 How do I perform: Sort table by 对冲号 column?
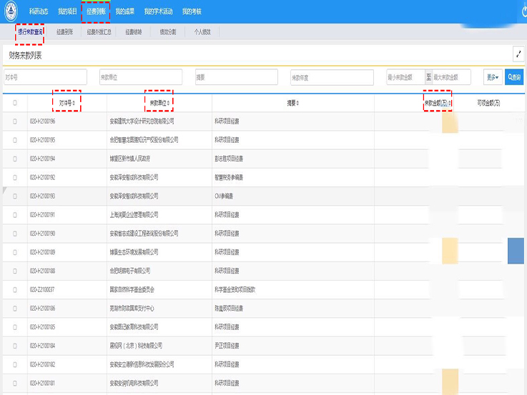pyautogui.click(x=67, y=103)
